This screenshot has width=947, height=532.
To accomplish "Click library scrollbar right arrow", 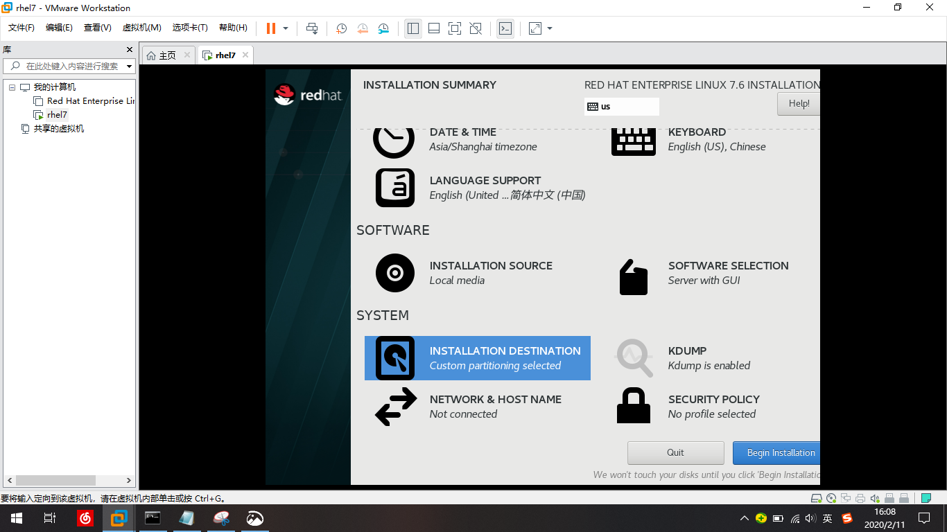I will click(129, 480).
